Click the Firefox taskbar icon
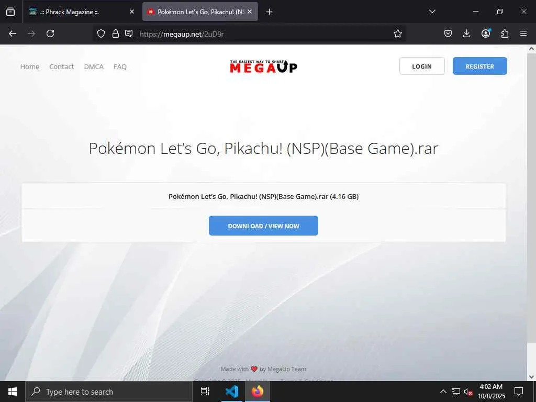Viewport: 536px width, 402px height. point(258,392)
